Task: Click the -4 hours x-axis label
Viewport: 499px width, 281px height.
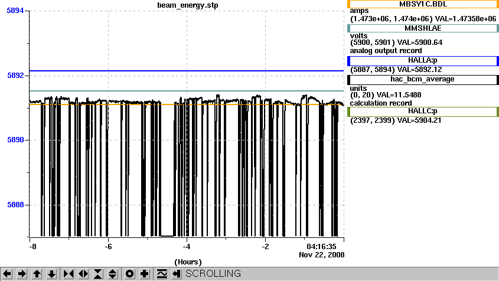Action: point(187,247)
